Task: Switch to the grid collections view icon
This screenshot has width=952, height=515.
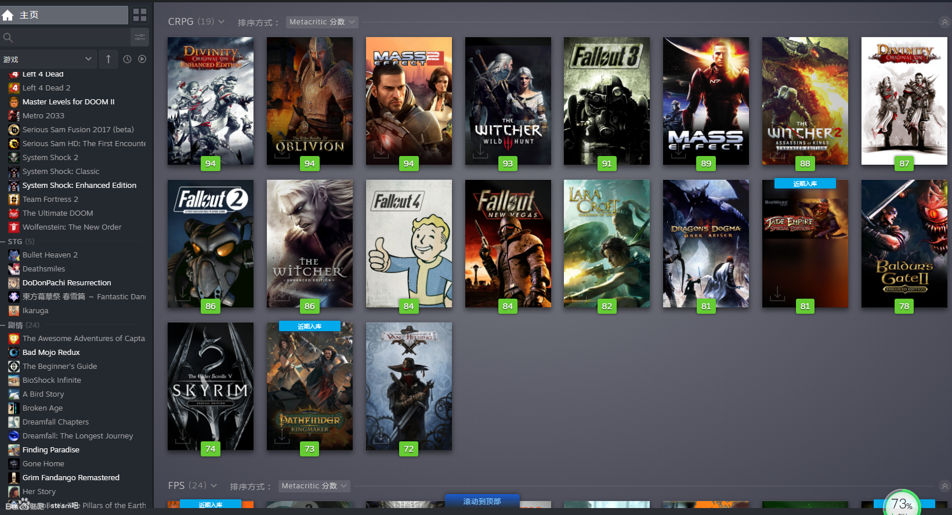Action: [140, 15]
